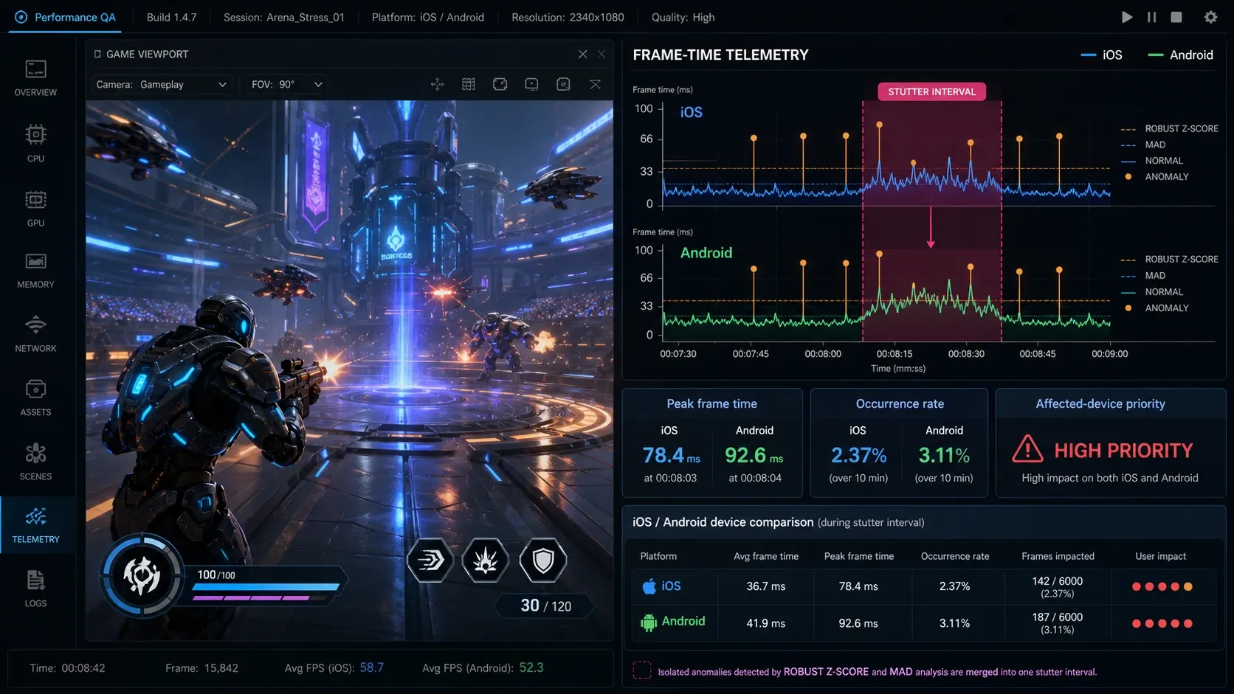Click the Frames impacted column header
The image size is (1234, 694).
(1058, 556)
